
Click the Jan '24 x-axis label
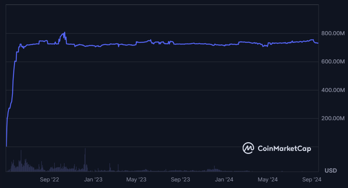[x=224, y=180]
